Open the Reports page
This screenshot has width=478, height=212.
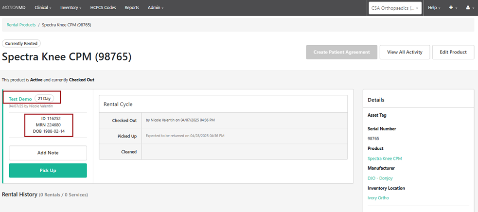point(131,8)
